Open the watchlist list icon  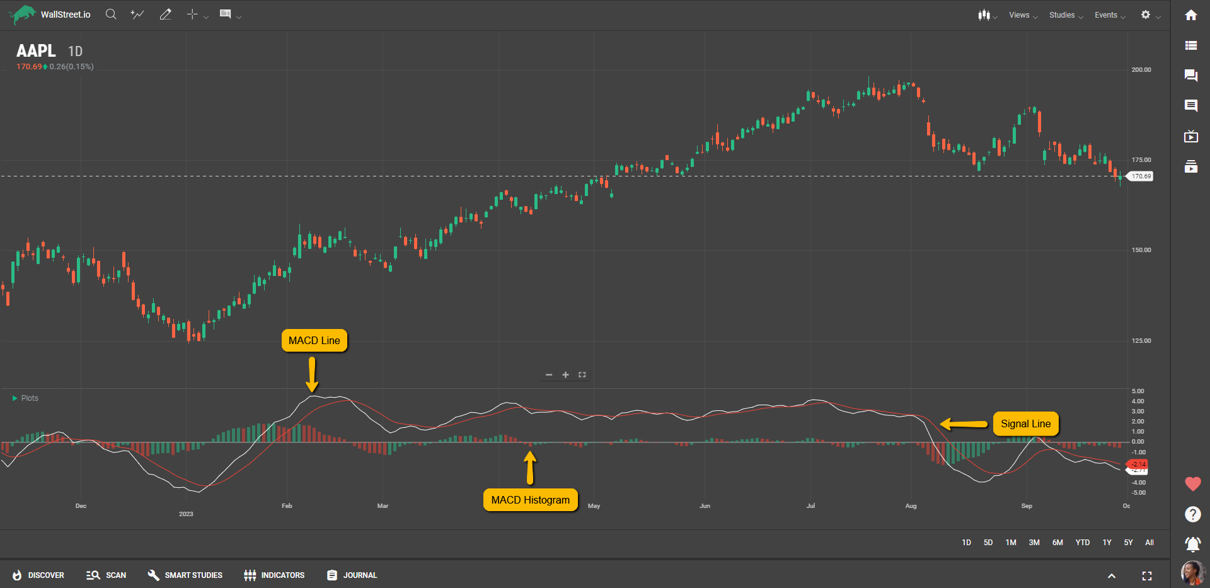point(1191,45)
